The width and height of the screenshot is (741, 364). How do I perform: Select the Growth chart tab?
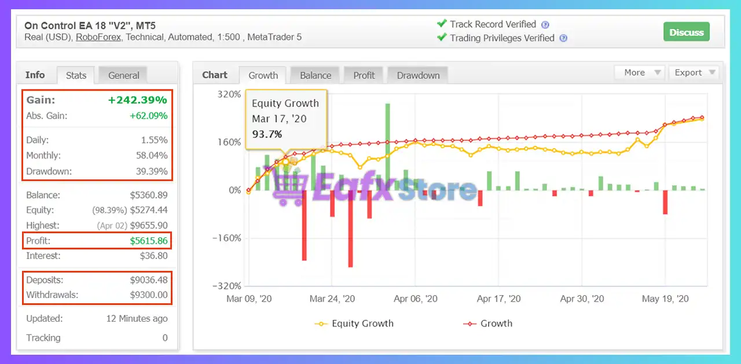[x=263, y=75]
